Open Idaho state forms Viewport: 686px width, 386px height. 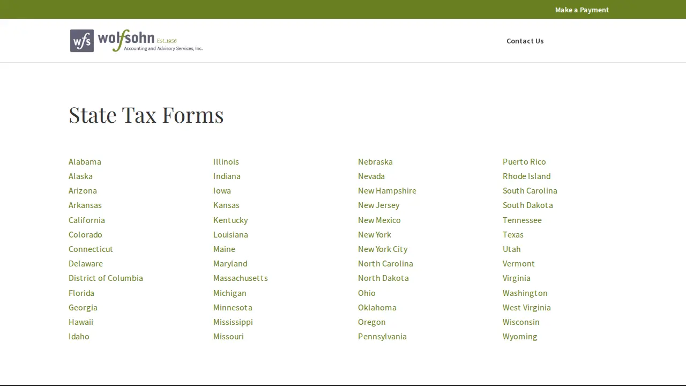79,336
